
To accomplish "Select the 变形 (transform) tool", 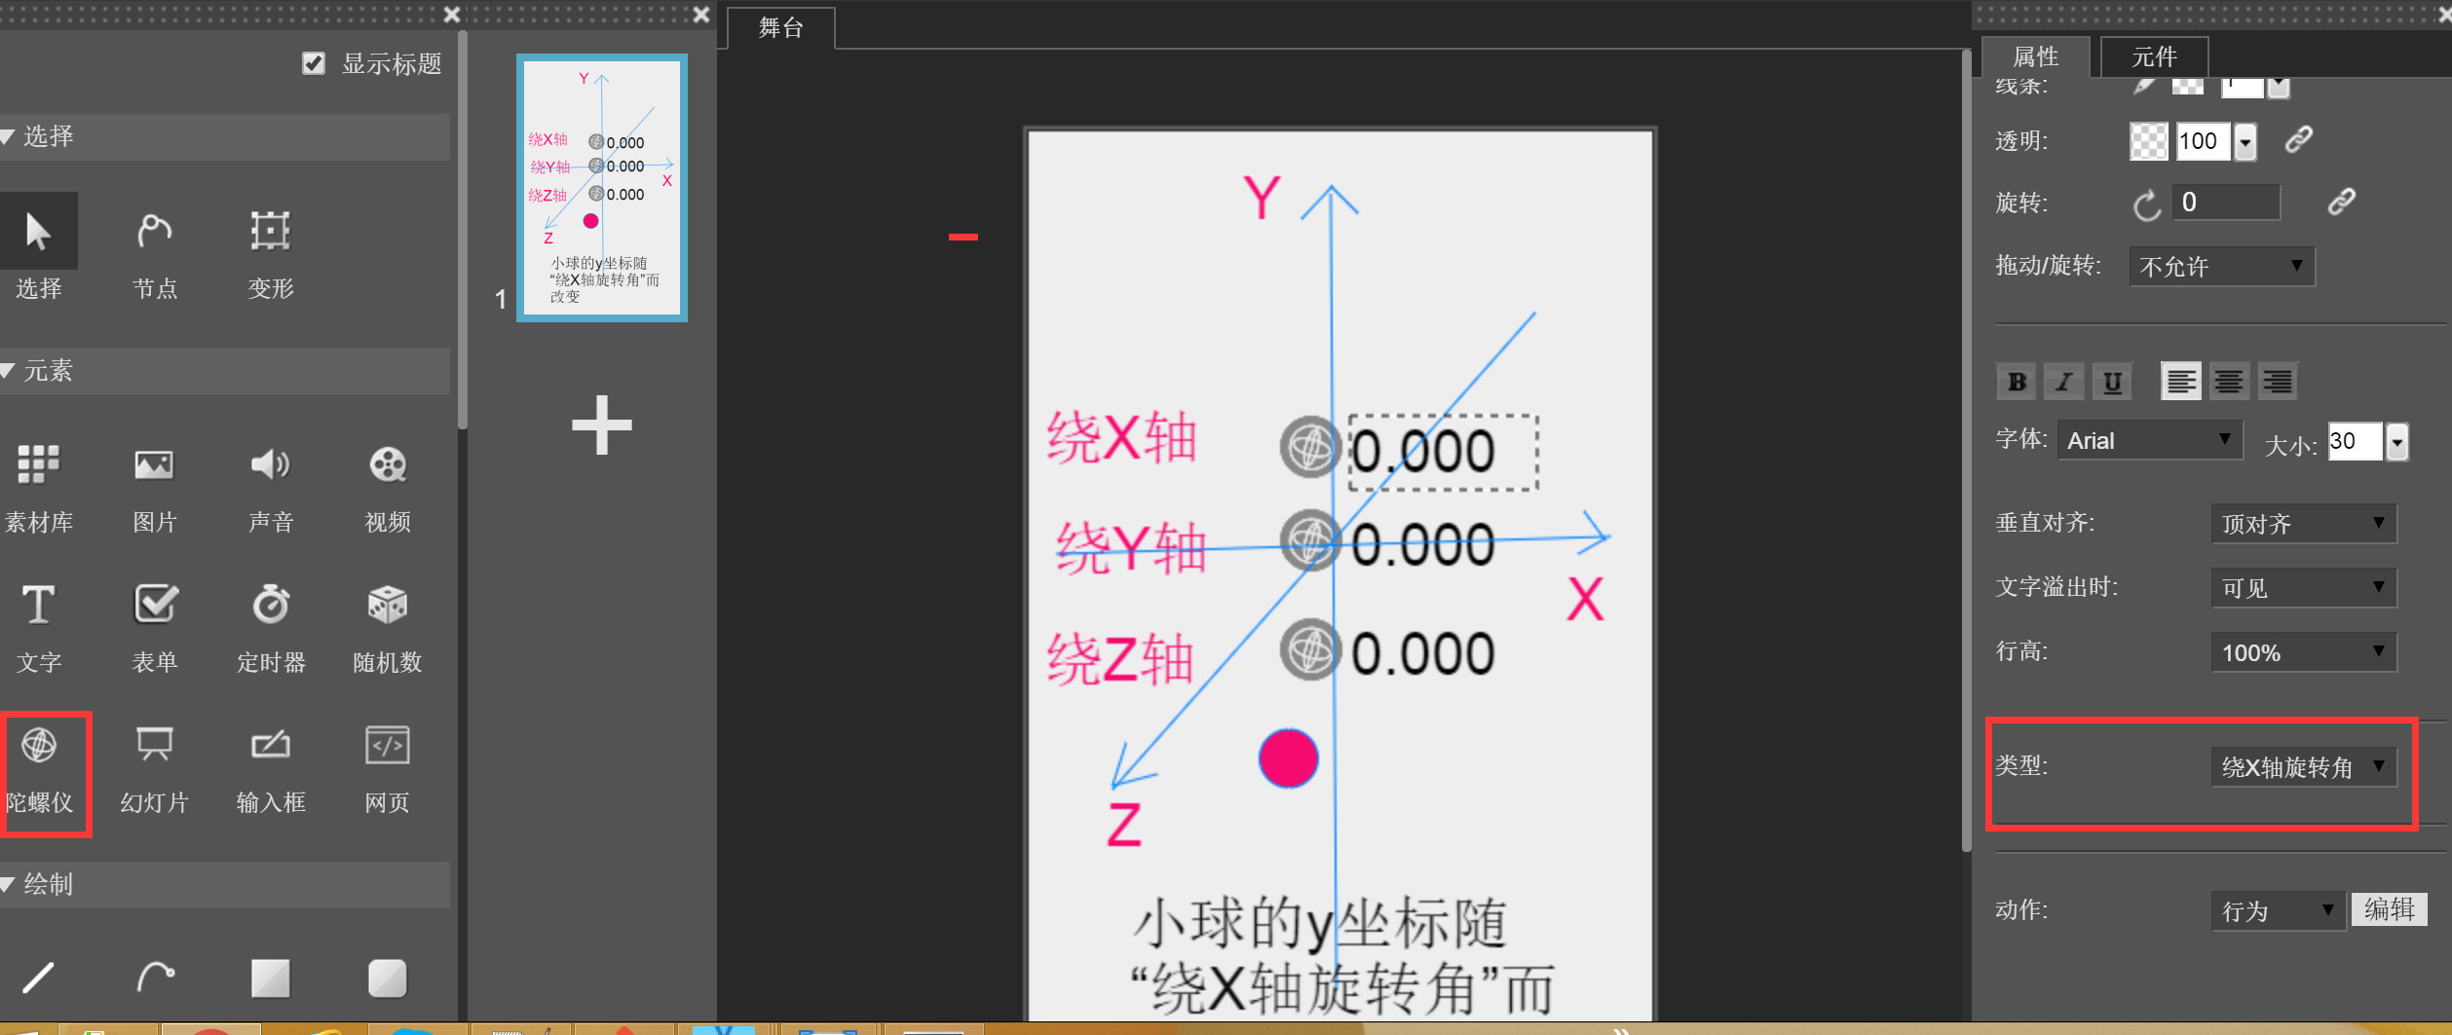I will [270, 249].
